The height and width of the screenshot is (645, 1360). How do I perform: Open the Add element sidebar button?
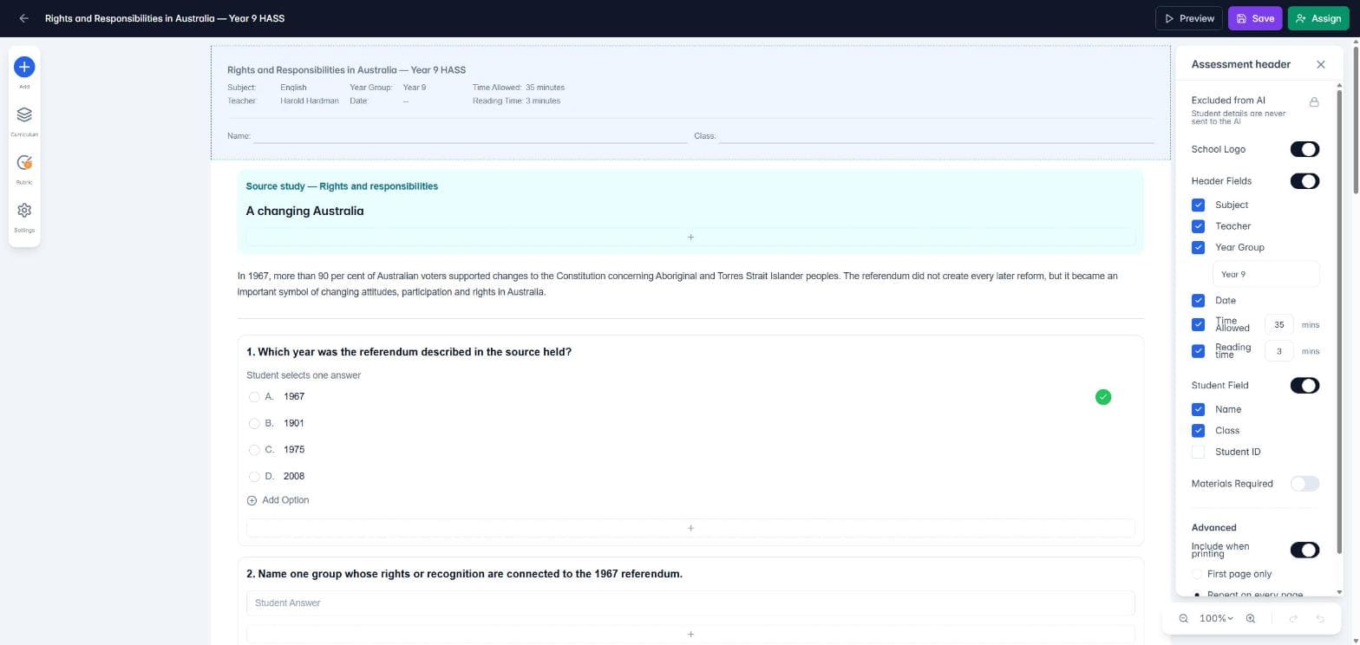click(x=24, y=67)
